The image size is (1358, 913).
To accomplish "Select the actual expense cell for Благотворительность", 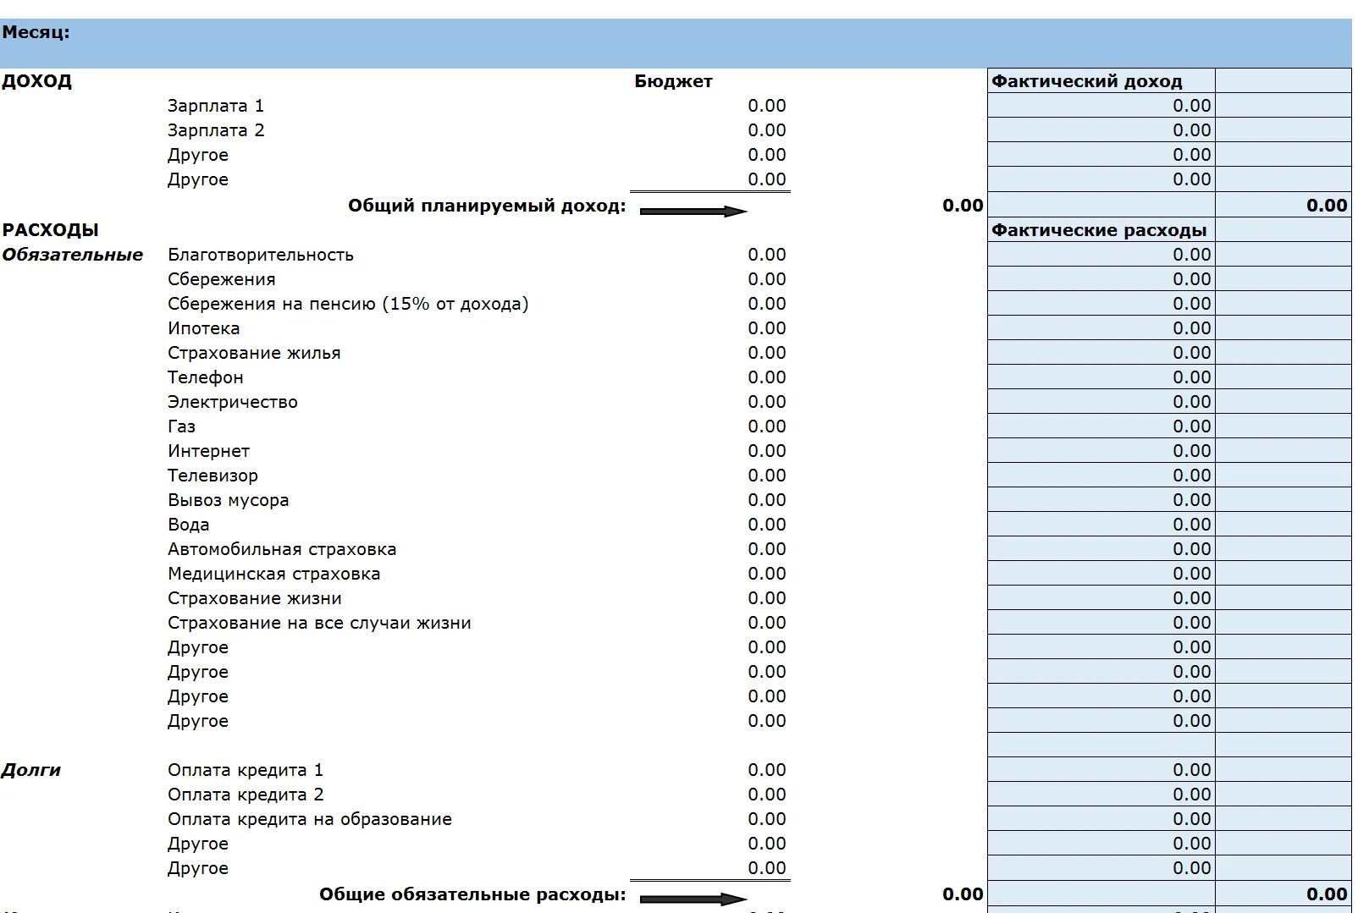I will (x=1101, y=255).
